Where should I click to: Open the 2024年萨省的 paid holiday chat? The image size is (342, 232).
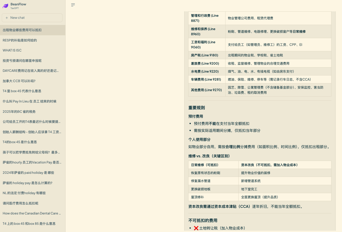tap(28, 173)
